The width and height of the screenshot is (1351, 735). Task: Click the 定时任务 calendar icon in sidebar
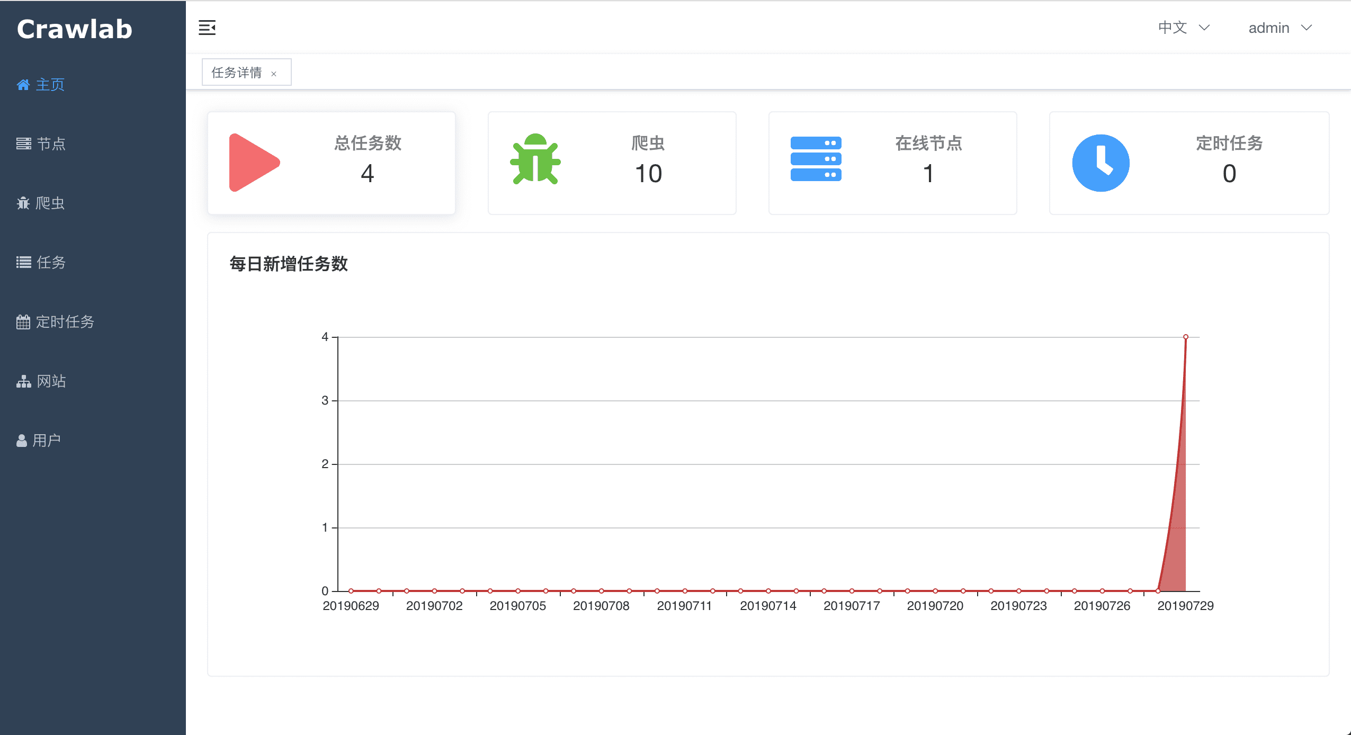[23, 322]
